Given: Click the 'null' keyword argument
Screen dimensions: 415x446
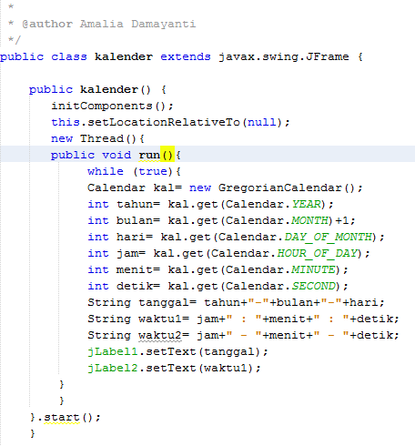Looking at the screenshot, I should 262,122.
